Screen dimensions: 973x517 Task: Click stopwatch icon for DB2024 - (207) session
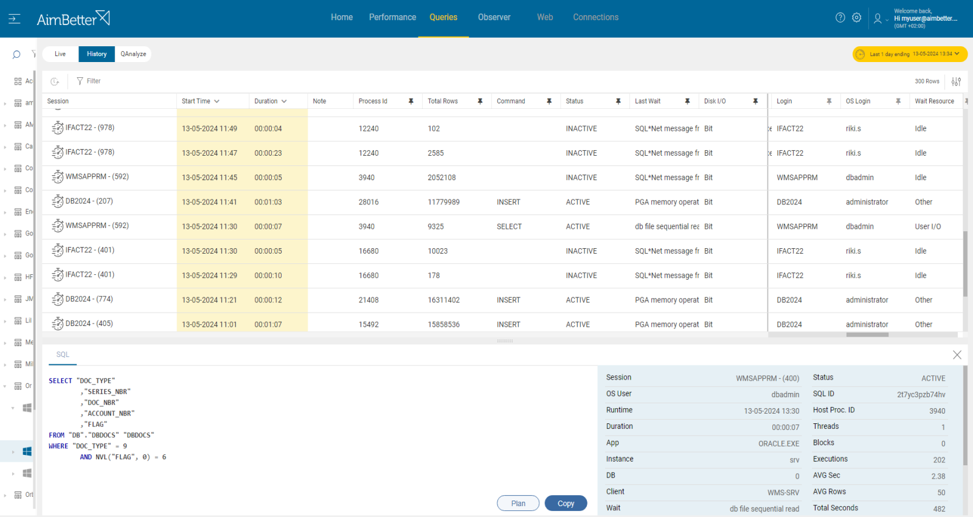pos(58,201)
